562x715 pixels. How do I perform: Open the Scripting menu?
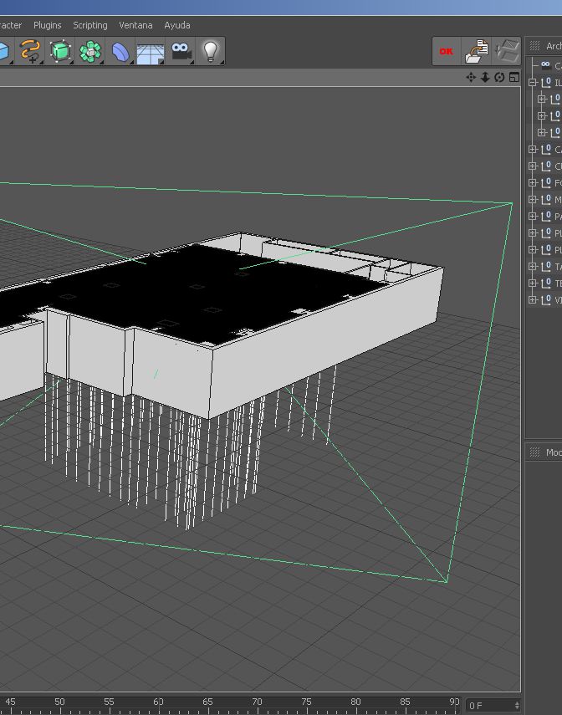click(90, 26)
